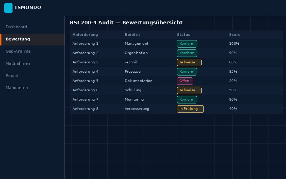Click the Score column header
The height and width of the screenshot is (179, 286).
[x=235, y=35]
